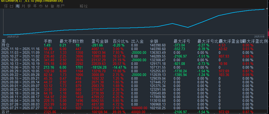Viewport: 269px width, 114px height.
Task: Click the total profit 100108.94
Action: click(x=100, y=112)
